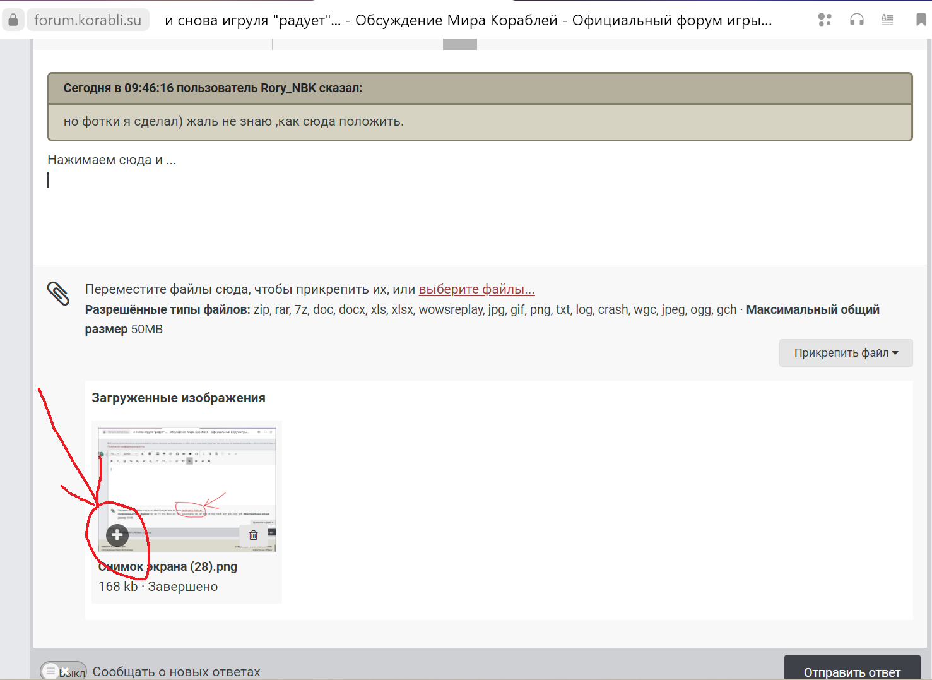Click the file name 'Снимок экрана (28).png'
Image resolution: width=932 pixels, height=680 pixels.
(168, 566)
